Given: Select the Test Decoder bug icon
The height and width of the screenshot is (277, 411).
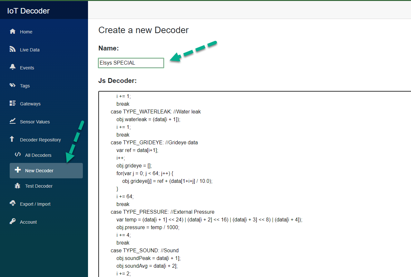Looking at the screenshot, I should click(x=18, y=186).
